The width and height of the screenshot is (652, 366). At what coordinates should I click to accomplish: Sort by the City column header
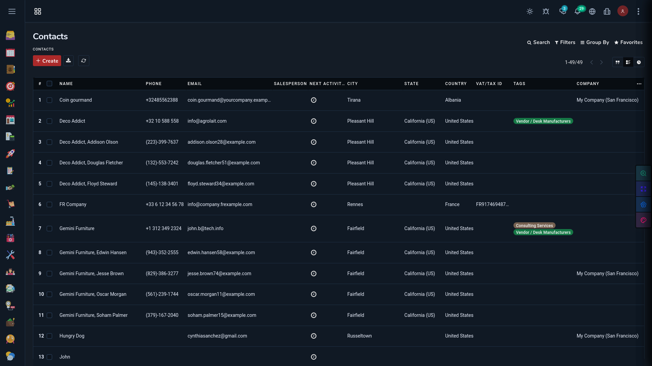(352, 84)
